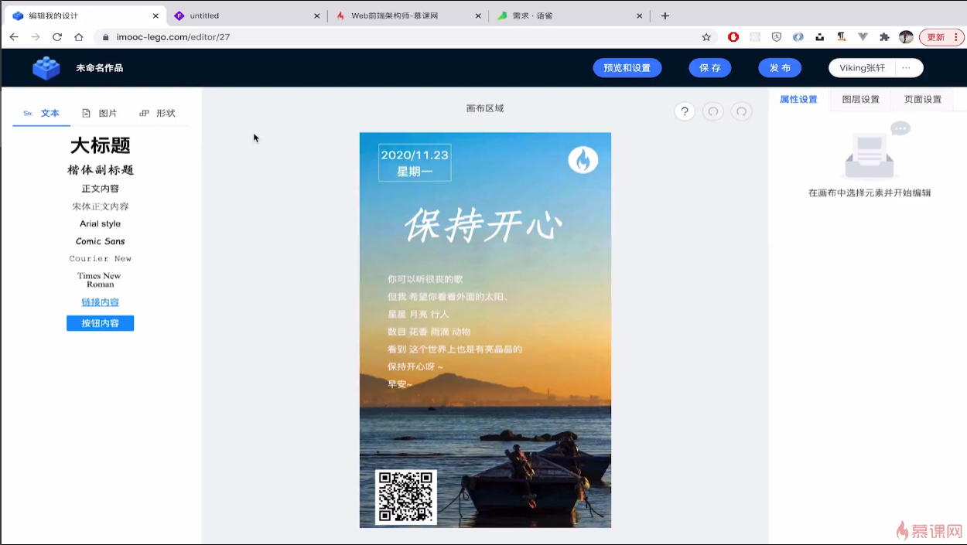
Task: Click the adblock extension icon in the toolbar
Action: (734, 36)
